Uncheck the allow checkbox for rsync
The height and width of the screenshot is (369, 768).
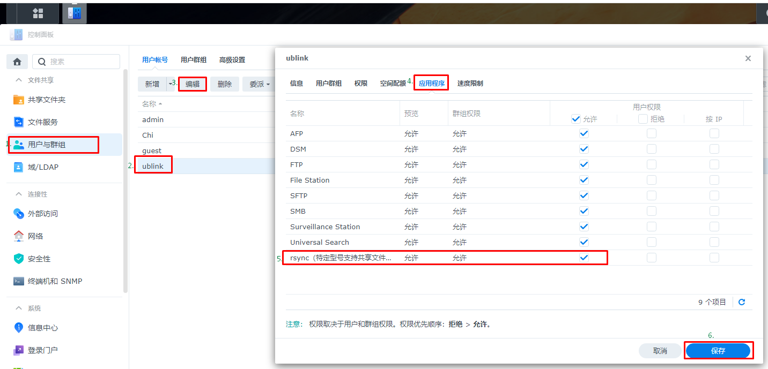(584, 258)
